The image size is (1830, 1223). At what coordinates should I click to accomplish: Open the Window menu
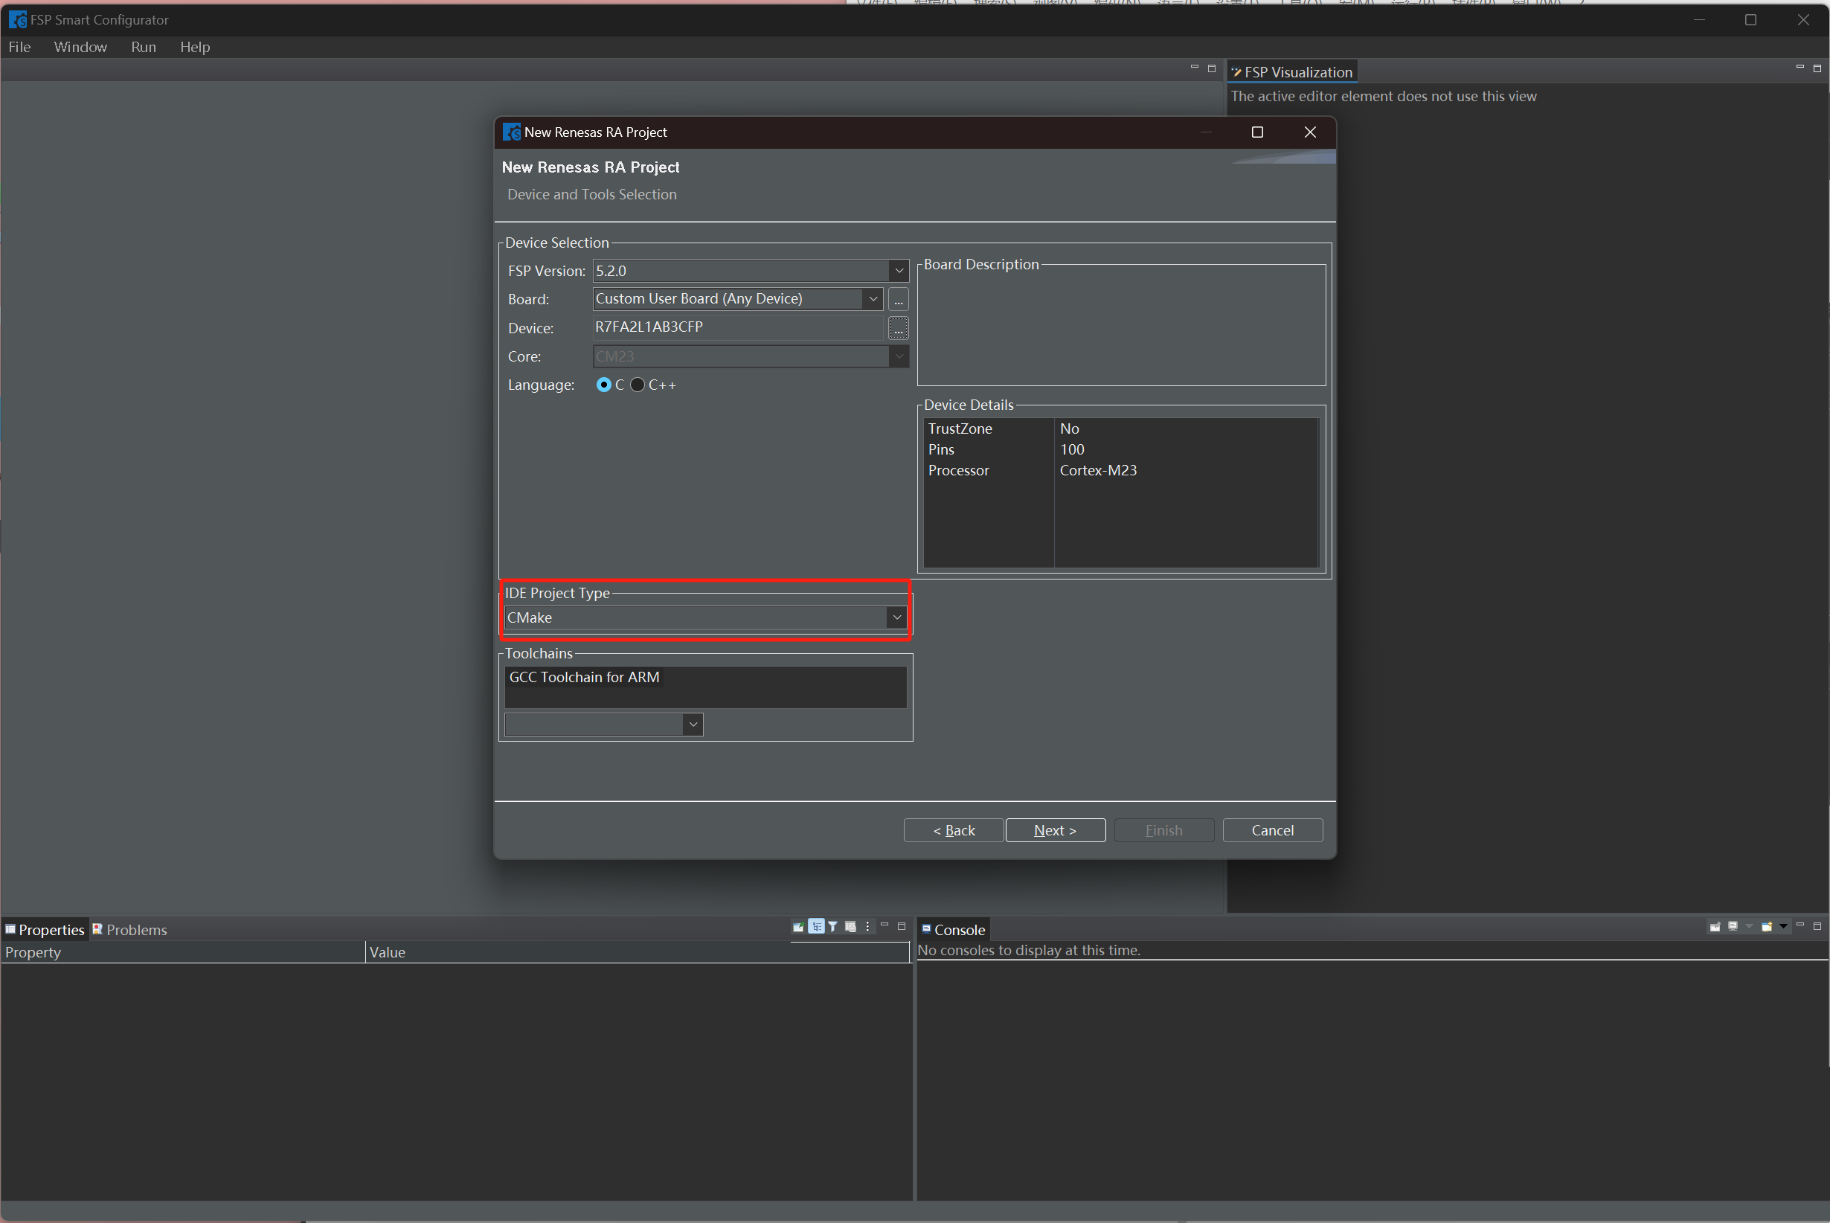pos(80,47)
